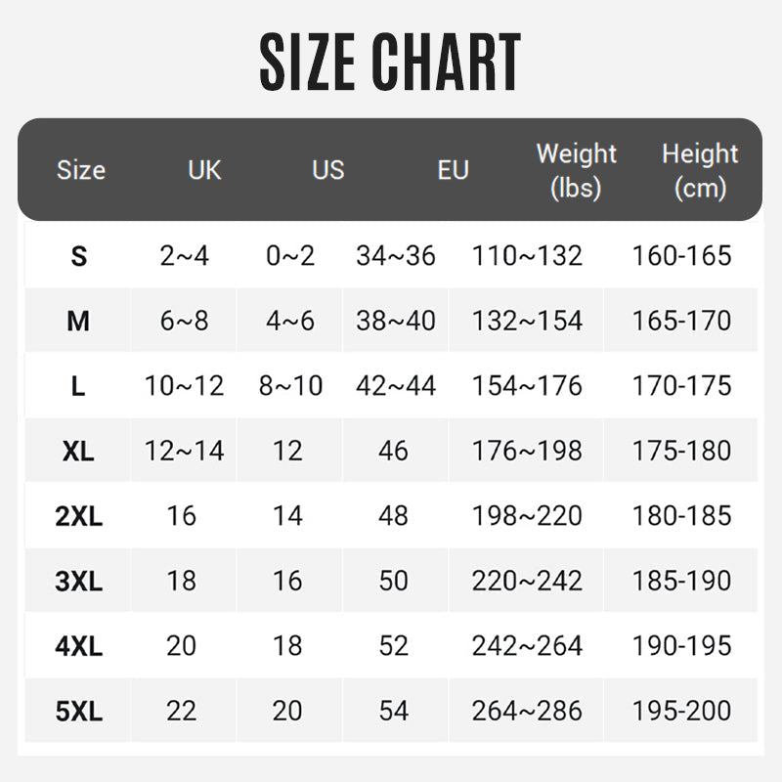Click the SIZE CHART title
Screen dimensions: 782x782
pyautogui.click(x=390, y=63)
